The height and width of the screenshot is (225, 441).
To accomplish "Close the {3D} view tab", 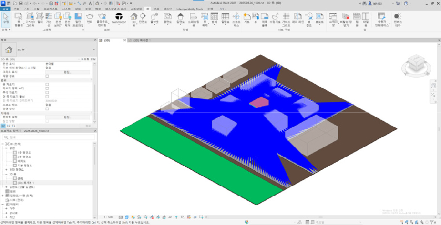I will 124,40.
